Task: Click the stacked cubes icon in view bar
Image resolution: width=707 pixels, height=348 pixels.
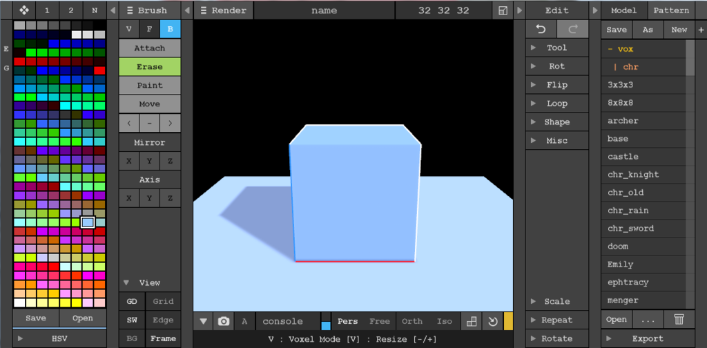Action: (x=471, y=321)
